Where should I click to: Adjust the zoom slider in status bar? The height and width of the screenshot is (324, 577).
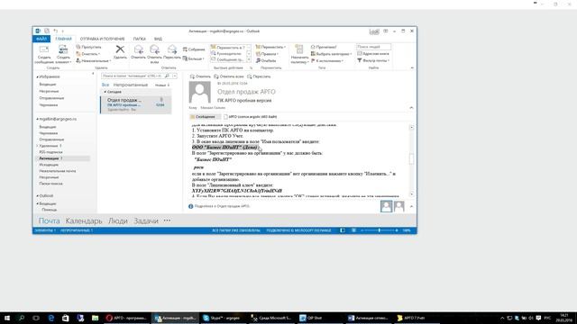click(380, 230)
